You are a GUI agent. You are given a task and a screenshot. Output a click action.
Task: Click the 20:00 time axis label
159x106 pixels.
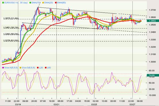pos(34,101)
